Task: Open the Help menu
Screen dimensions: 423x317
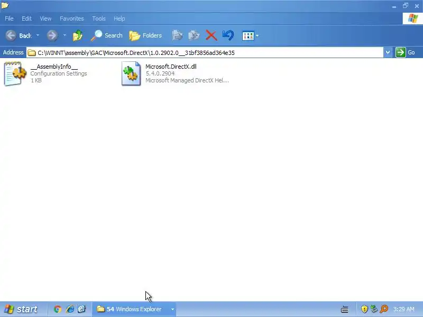Action: 119,18
